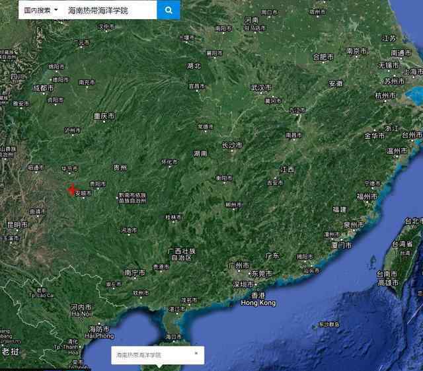Click the 泉州市 map label

click(354, 225)
